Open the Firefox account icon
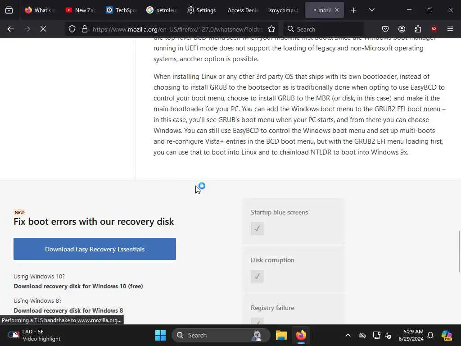This screenshot has width=461, height=346. tap(402, 29)
